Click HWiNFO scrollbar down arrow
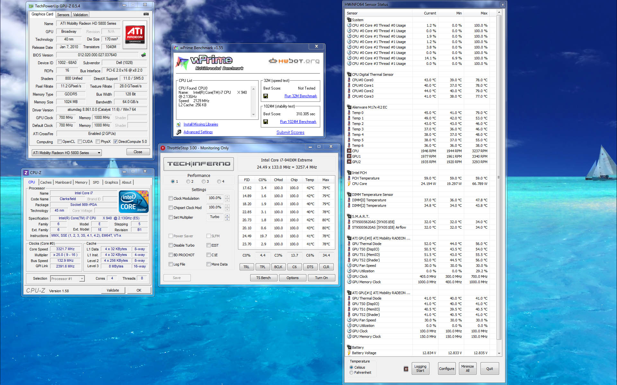 (499, 353)
